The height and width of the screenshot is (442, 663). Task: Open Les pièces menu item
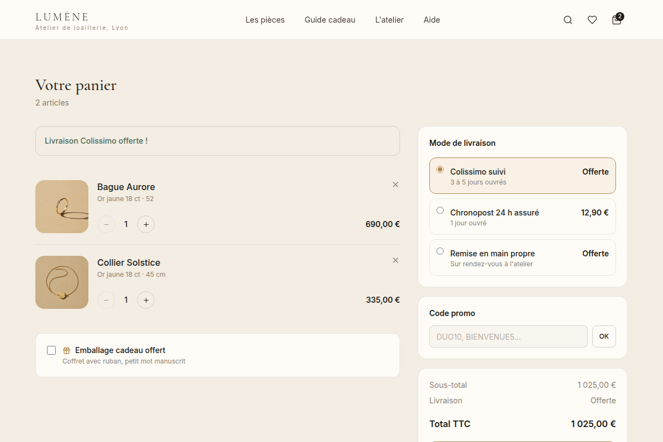click(265, 20)
